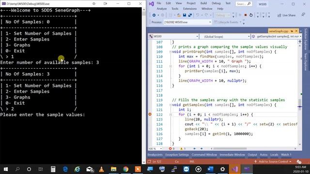Click the Save All icon
The width and height of the screenshot is (310, 174).
190,15
